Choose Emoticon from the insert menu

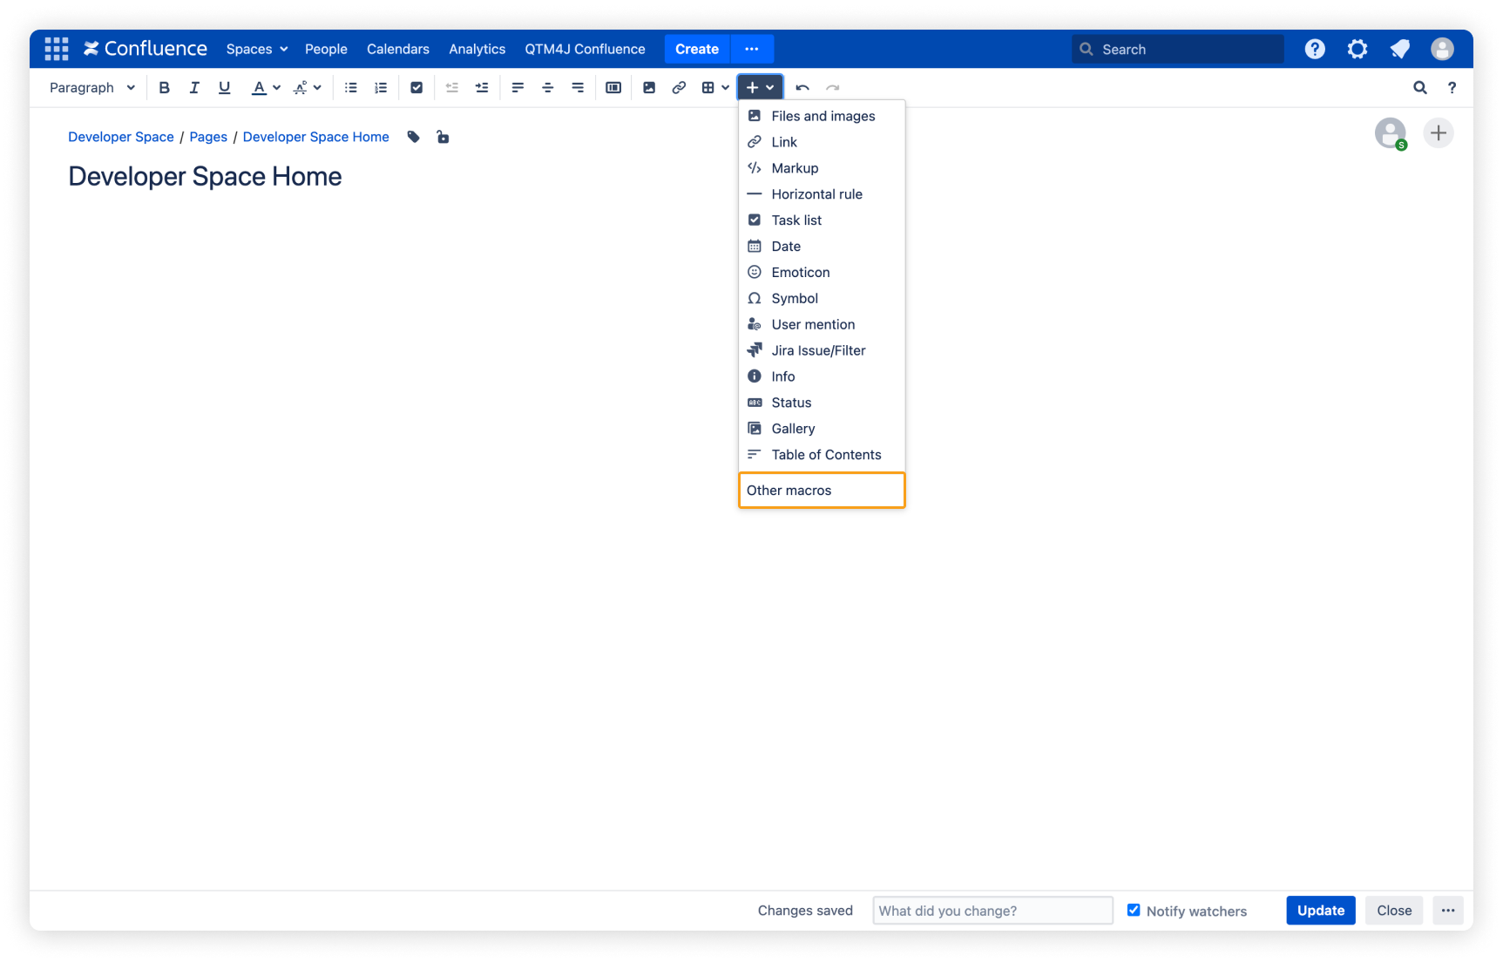[x=822, y=273]
